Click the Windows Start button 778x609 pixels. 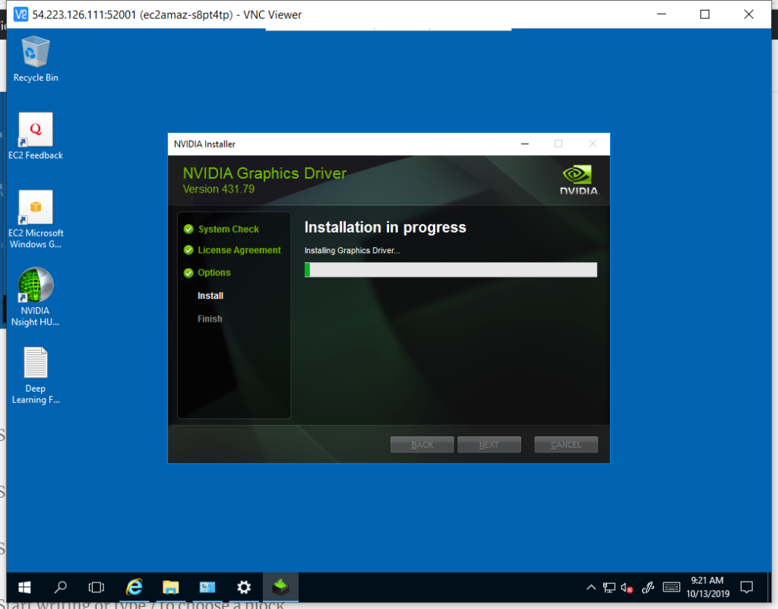(x=24, y=587)
